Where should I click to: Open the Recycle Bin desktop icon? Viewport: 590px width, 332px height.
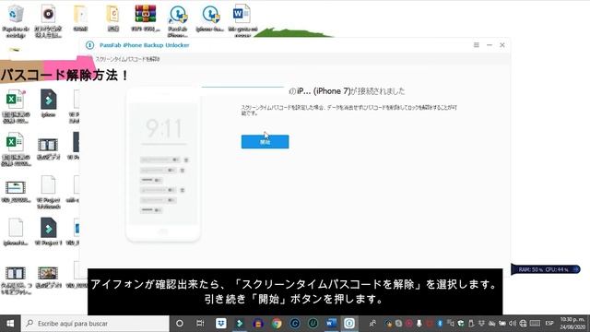point(16,20)
